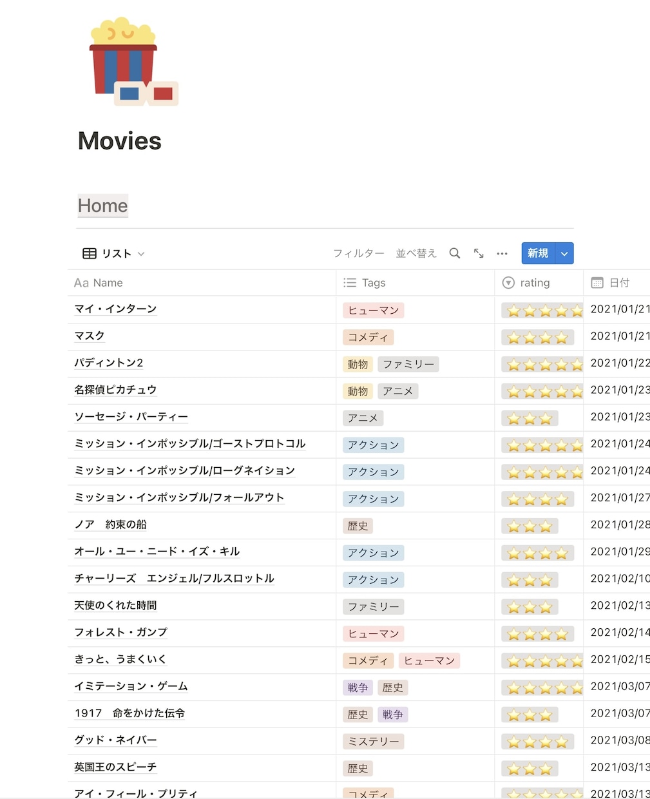Screen dimensions: 650x799
Task: Open the イミテーション・ゲーム entry
Action: coord(131,686)
